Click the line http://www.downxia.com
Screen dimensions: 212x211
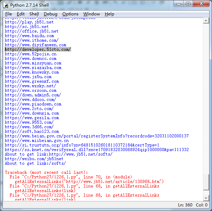(32, 113)
